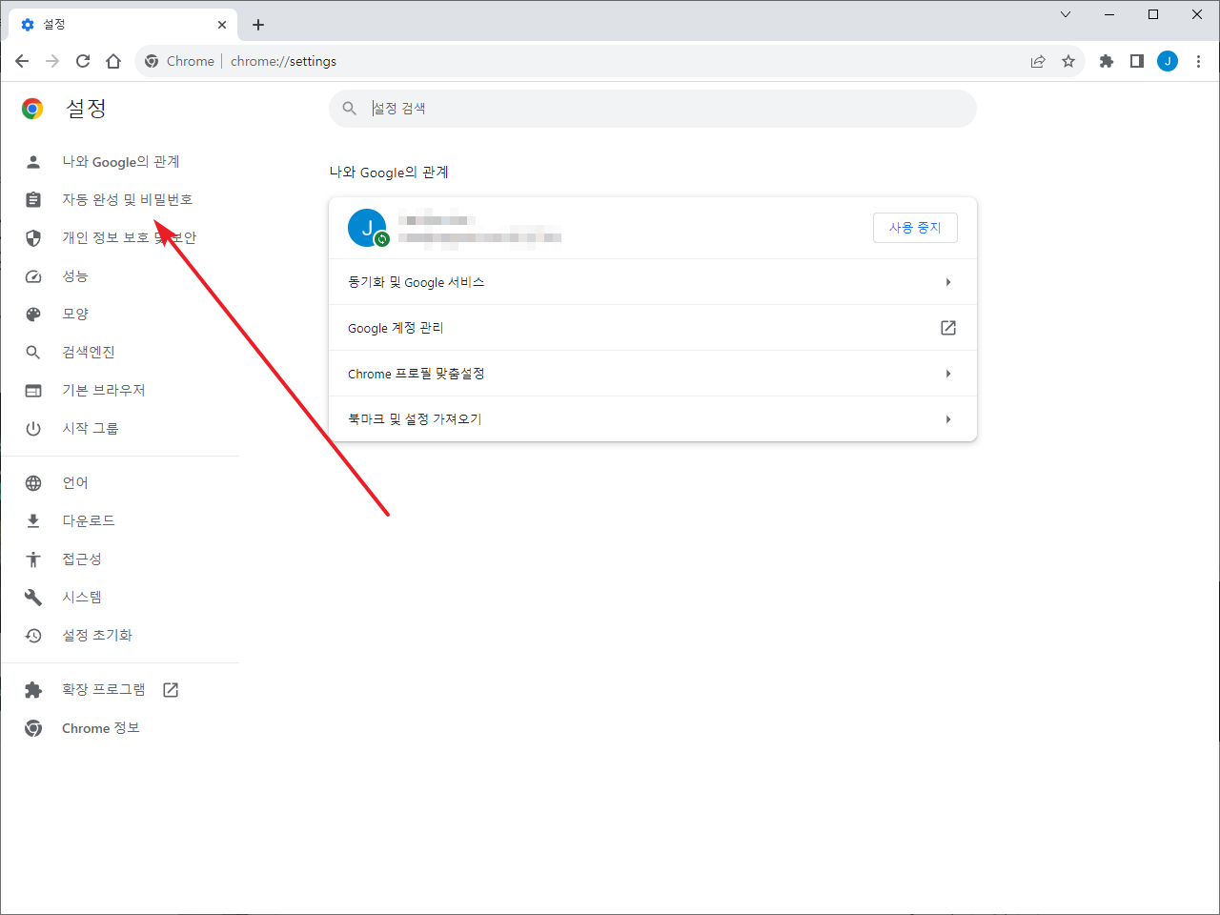Click the site info Chrome chip in address bar
This screenshot has width=1220, height=915.
click(x=180, y=61)
